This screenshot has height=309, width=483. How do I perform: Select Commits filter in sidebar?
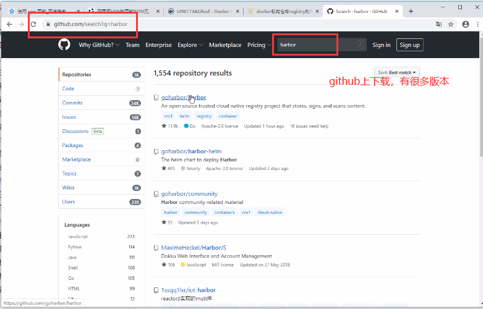click(101, 103)
